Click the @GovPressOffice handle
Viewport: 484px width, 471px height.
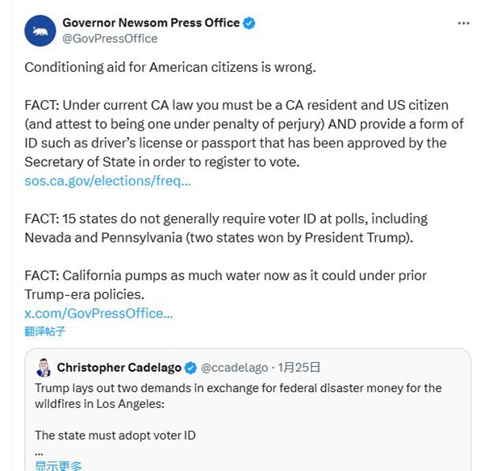(x=110, y=39)
